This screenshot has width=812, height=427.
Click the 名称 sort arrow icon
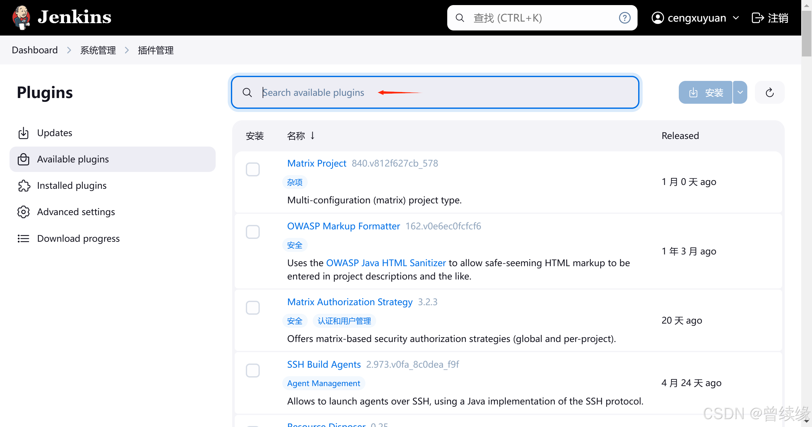click(x=312, y=135)
